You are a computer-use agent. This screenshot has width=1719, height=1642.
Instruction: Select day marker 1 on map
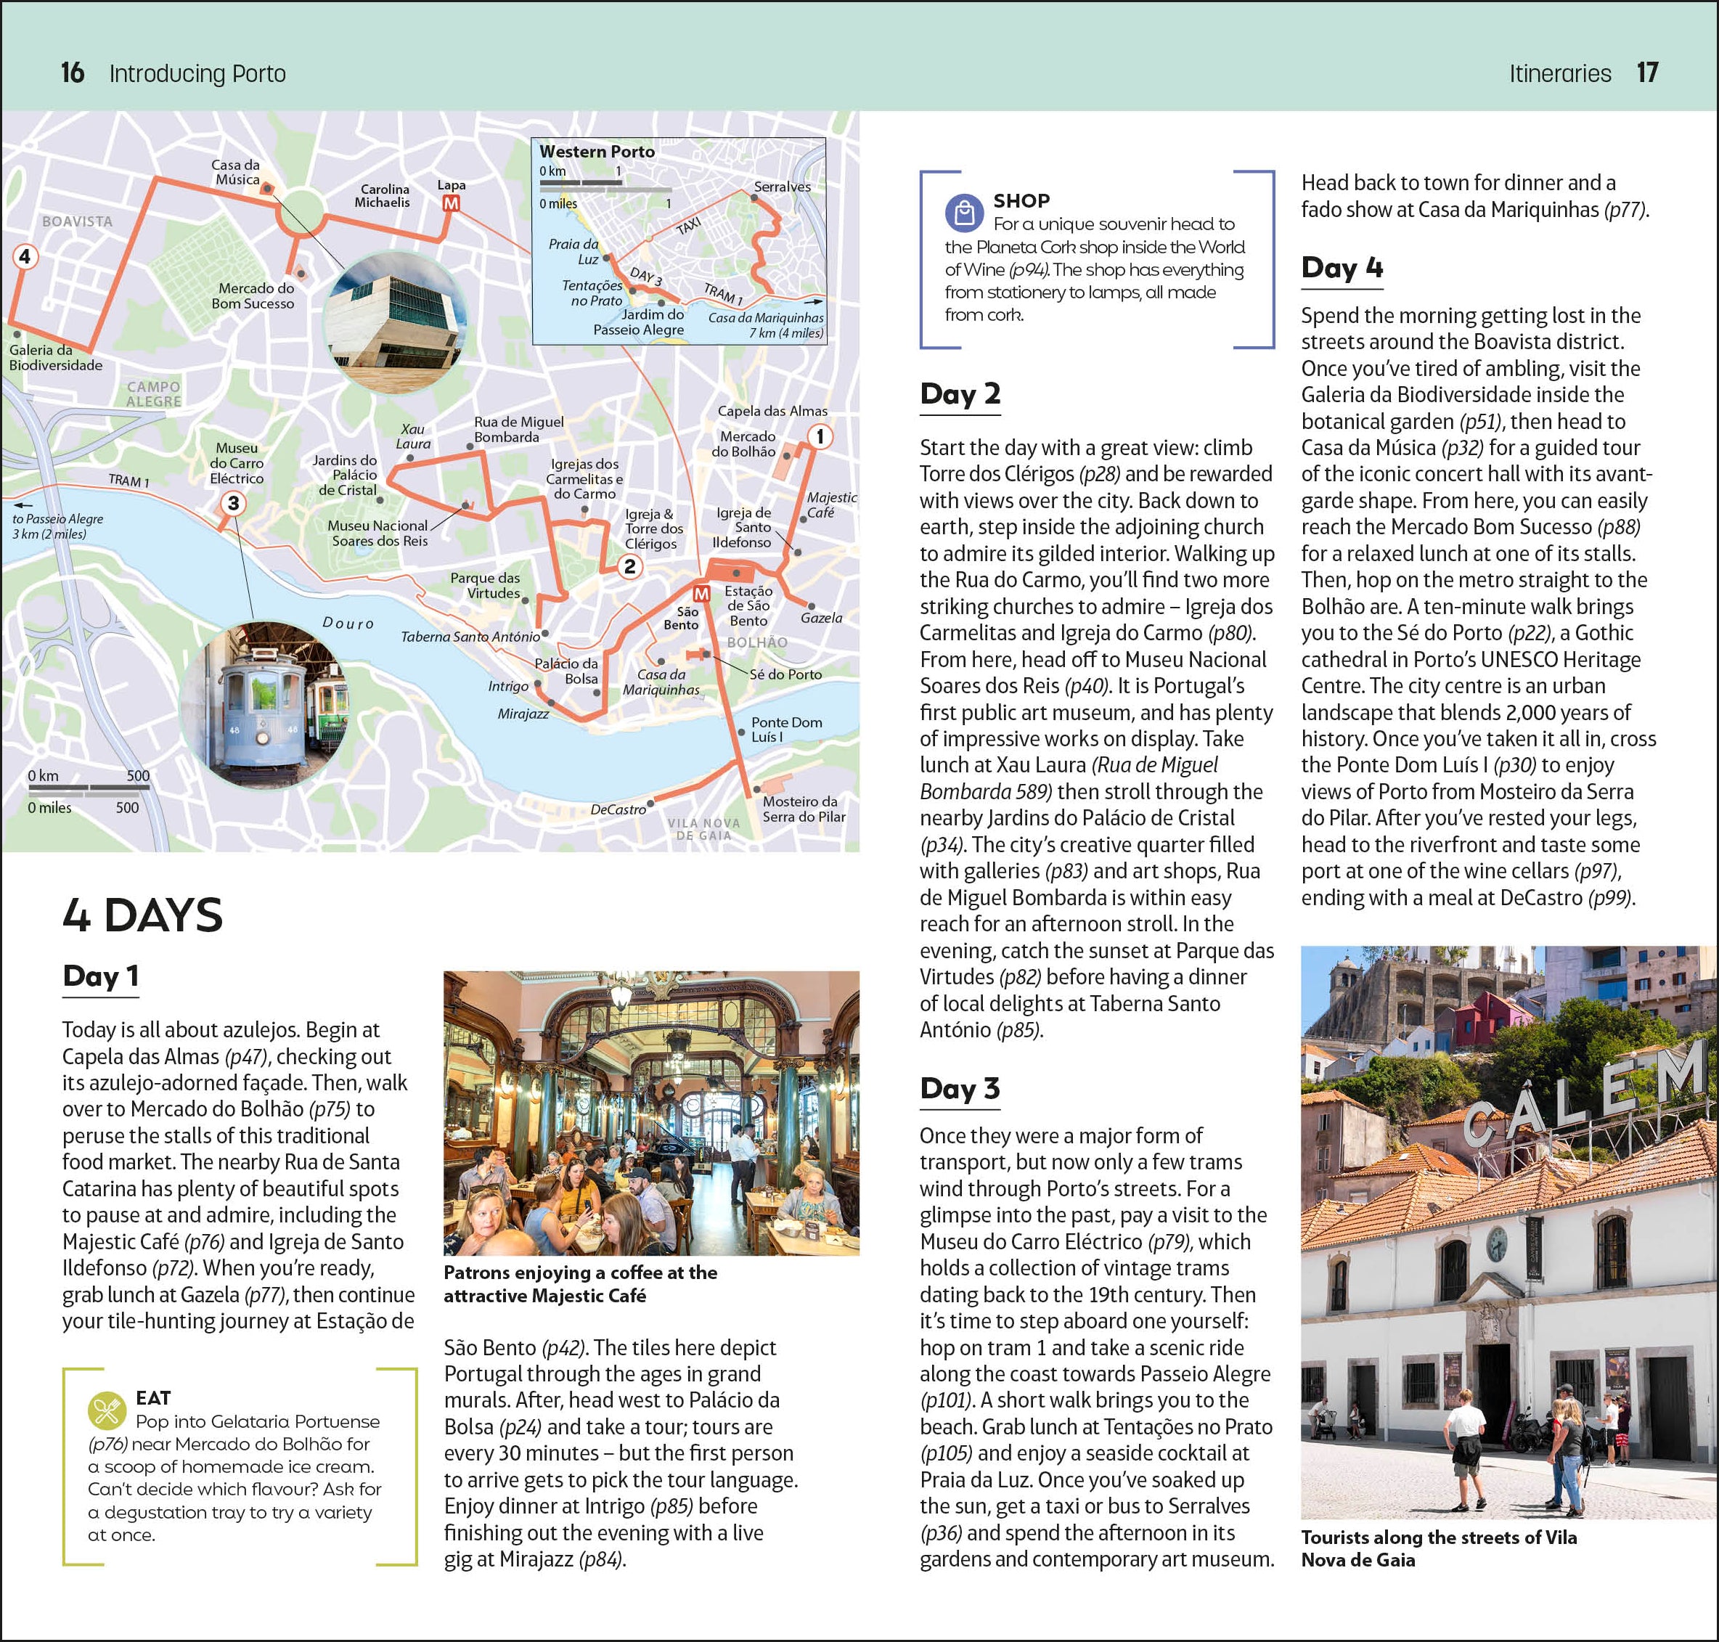(820, 436)
